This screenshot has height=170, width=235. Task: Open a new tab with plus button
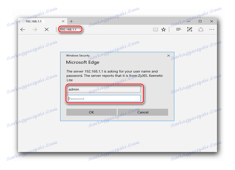(71, 21)
